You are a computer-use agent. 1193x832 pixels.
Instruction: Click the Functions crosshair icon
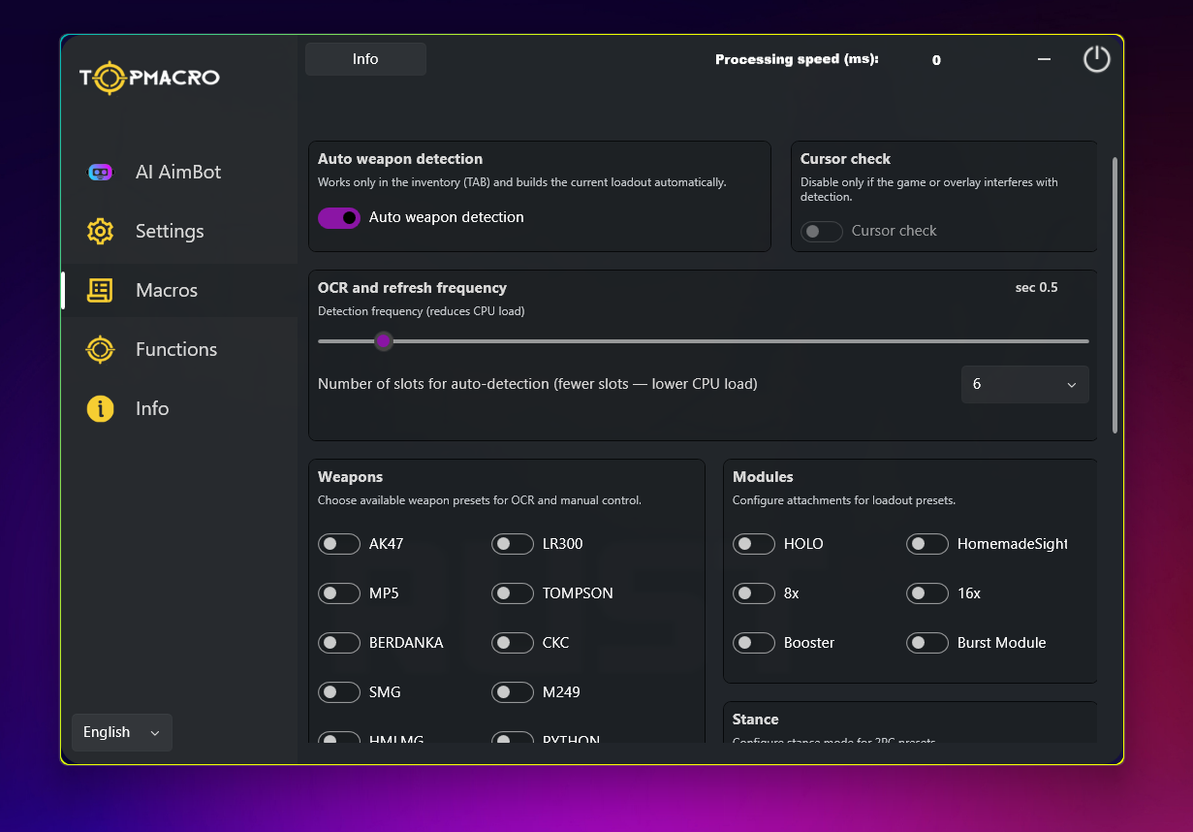click(x=100, y=350)
